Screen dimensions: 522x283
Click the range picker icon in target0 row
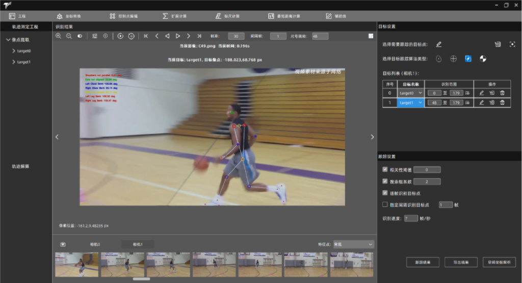(467, 93)
